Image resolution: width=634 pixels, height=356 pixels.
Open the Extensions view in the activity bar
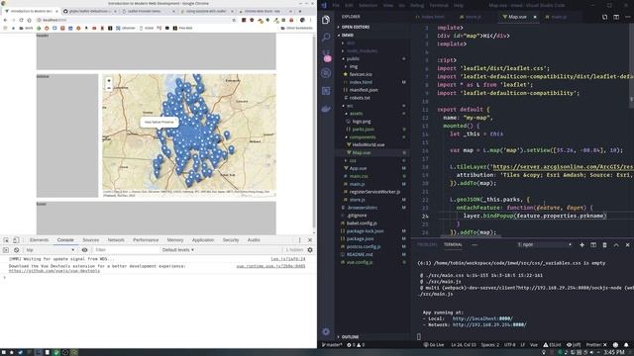326,91
